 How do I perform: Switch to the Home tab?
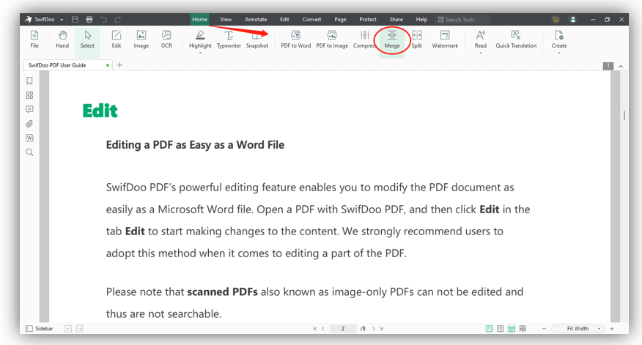(199, 19)
